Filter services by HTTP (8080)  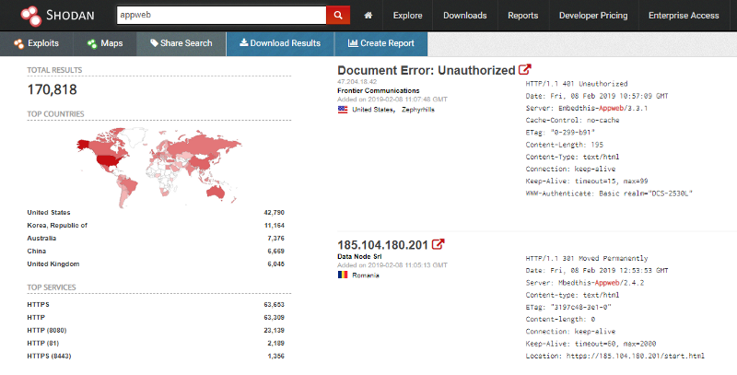click(x=47, y=331)
